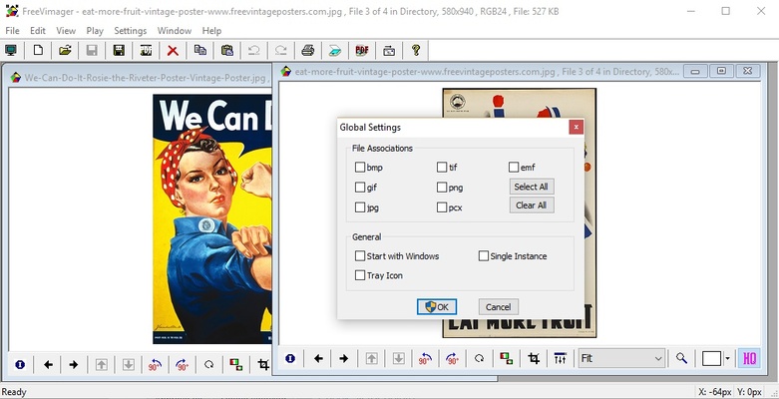Paste from clipboard using the Paste icon

click(x=227, y=50)
